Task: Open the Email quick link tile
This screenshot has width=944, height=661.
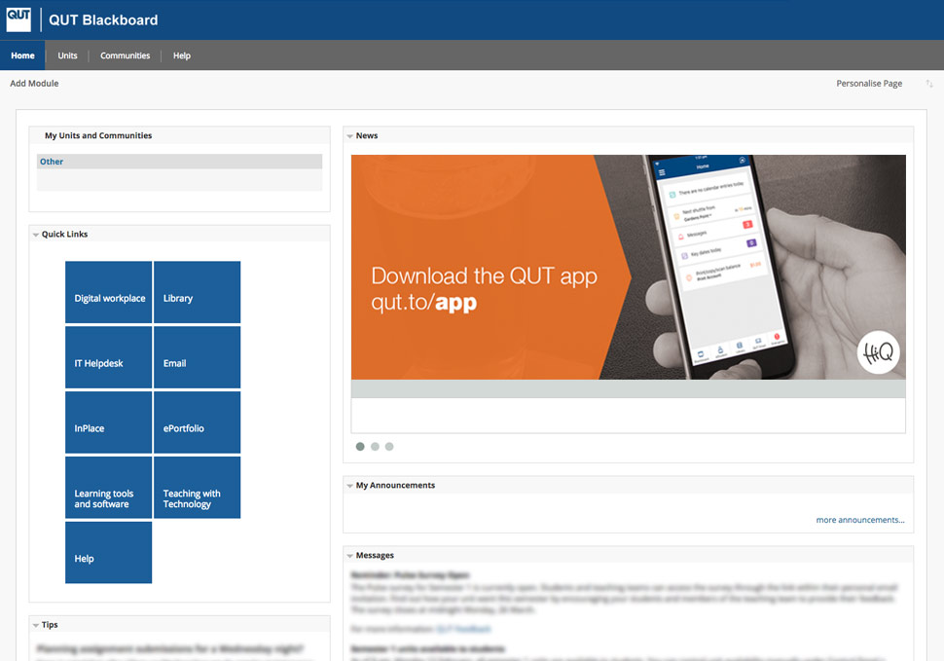Action: pyautogui.click(x=197, y=357)
